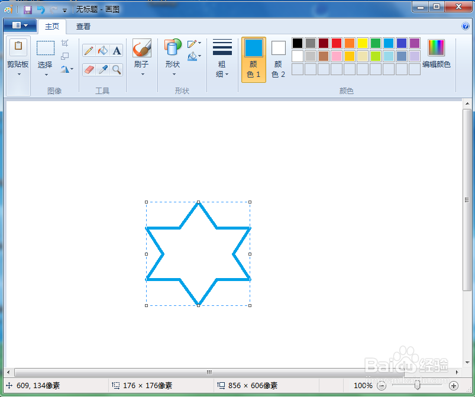Pick the purple color swatch

point(415,43)
